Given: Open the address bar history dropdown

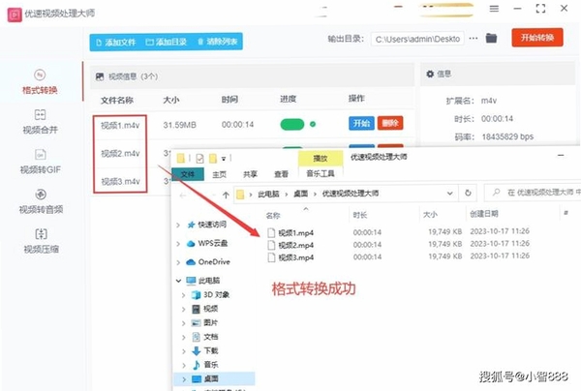Looking at the screenshot, I should pyautogui.click(x=450, y=194).
